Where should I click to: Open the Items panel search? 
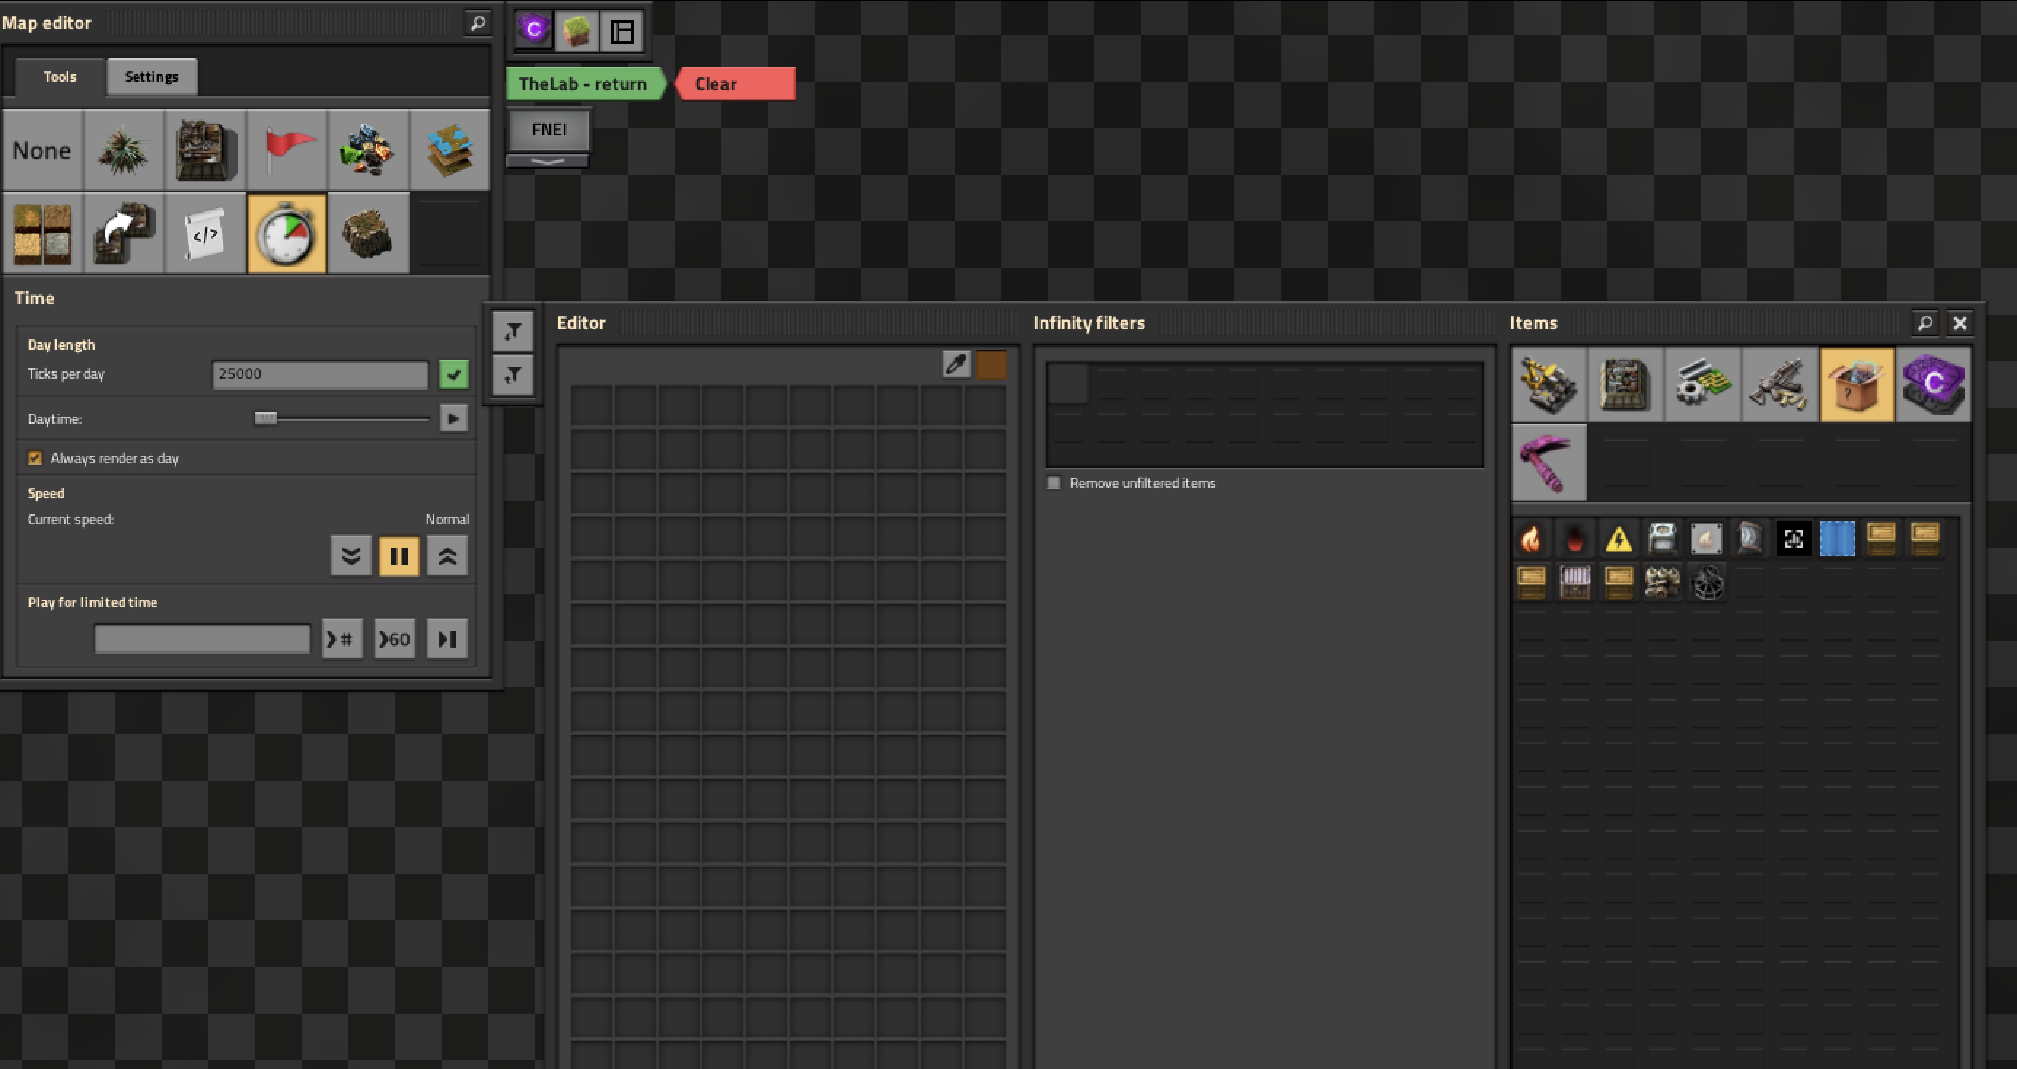click(x=1924, y=323)
